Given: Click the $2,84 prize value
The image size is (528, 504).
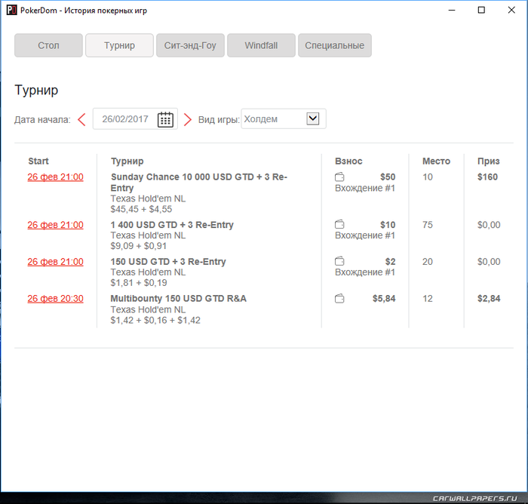Looking at the screenshot, I should [489, 299].
